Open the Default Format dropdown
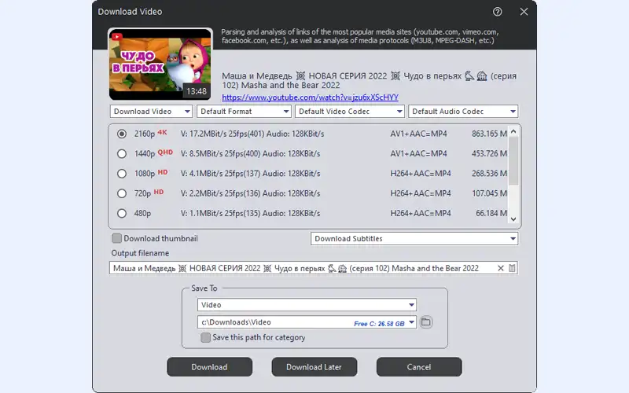 click(244, 112)
